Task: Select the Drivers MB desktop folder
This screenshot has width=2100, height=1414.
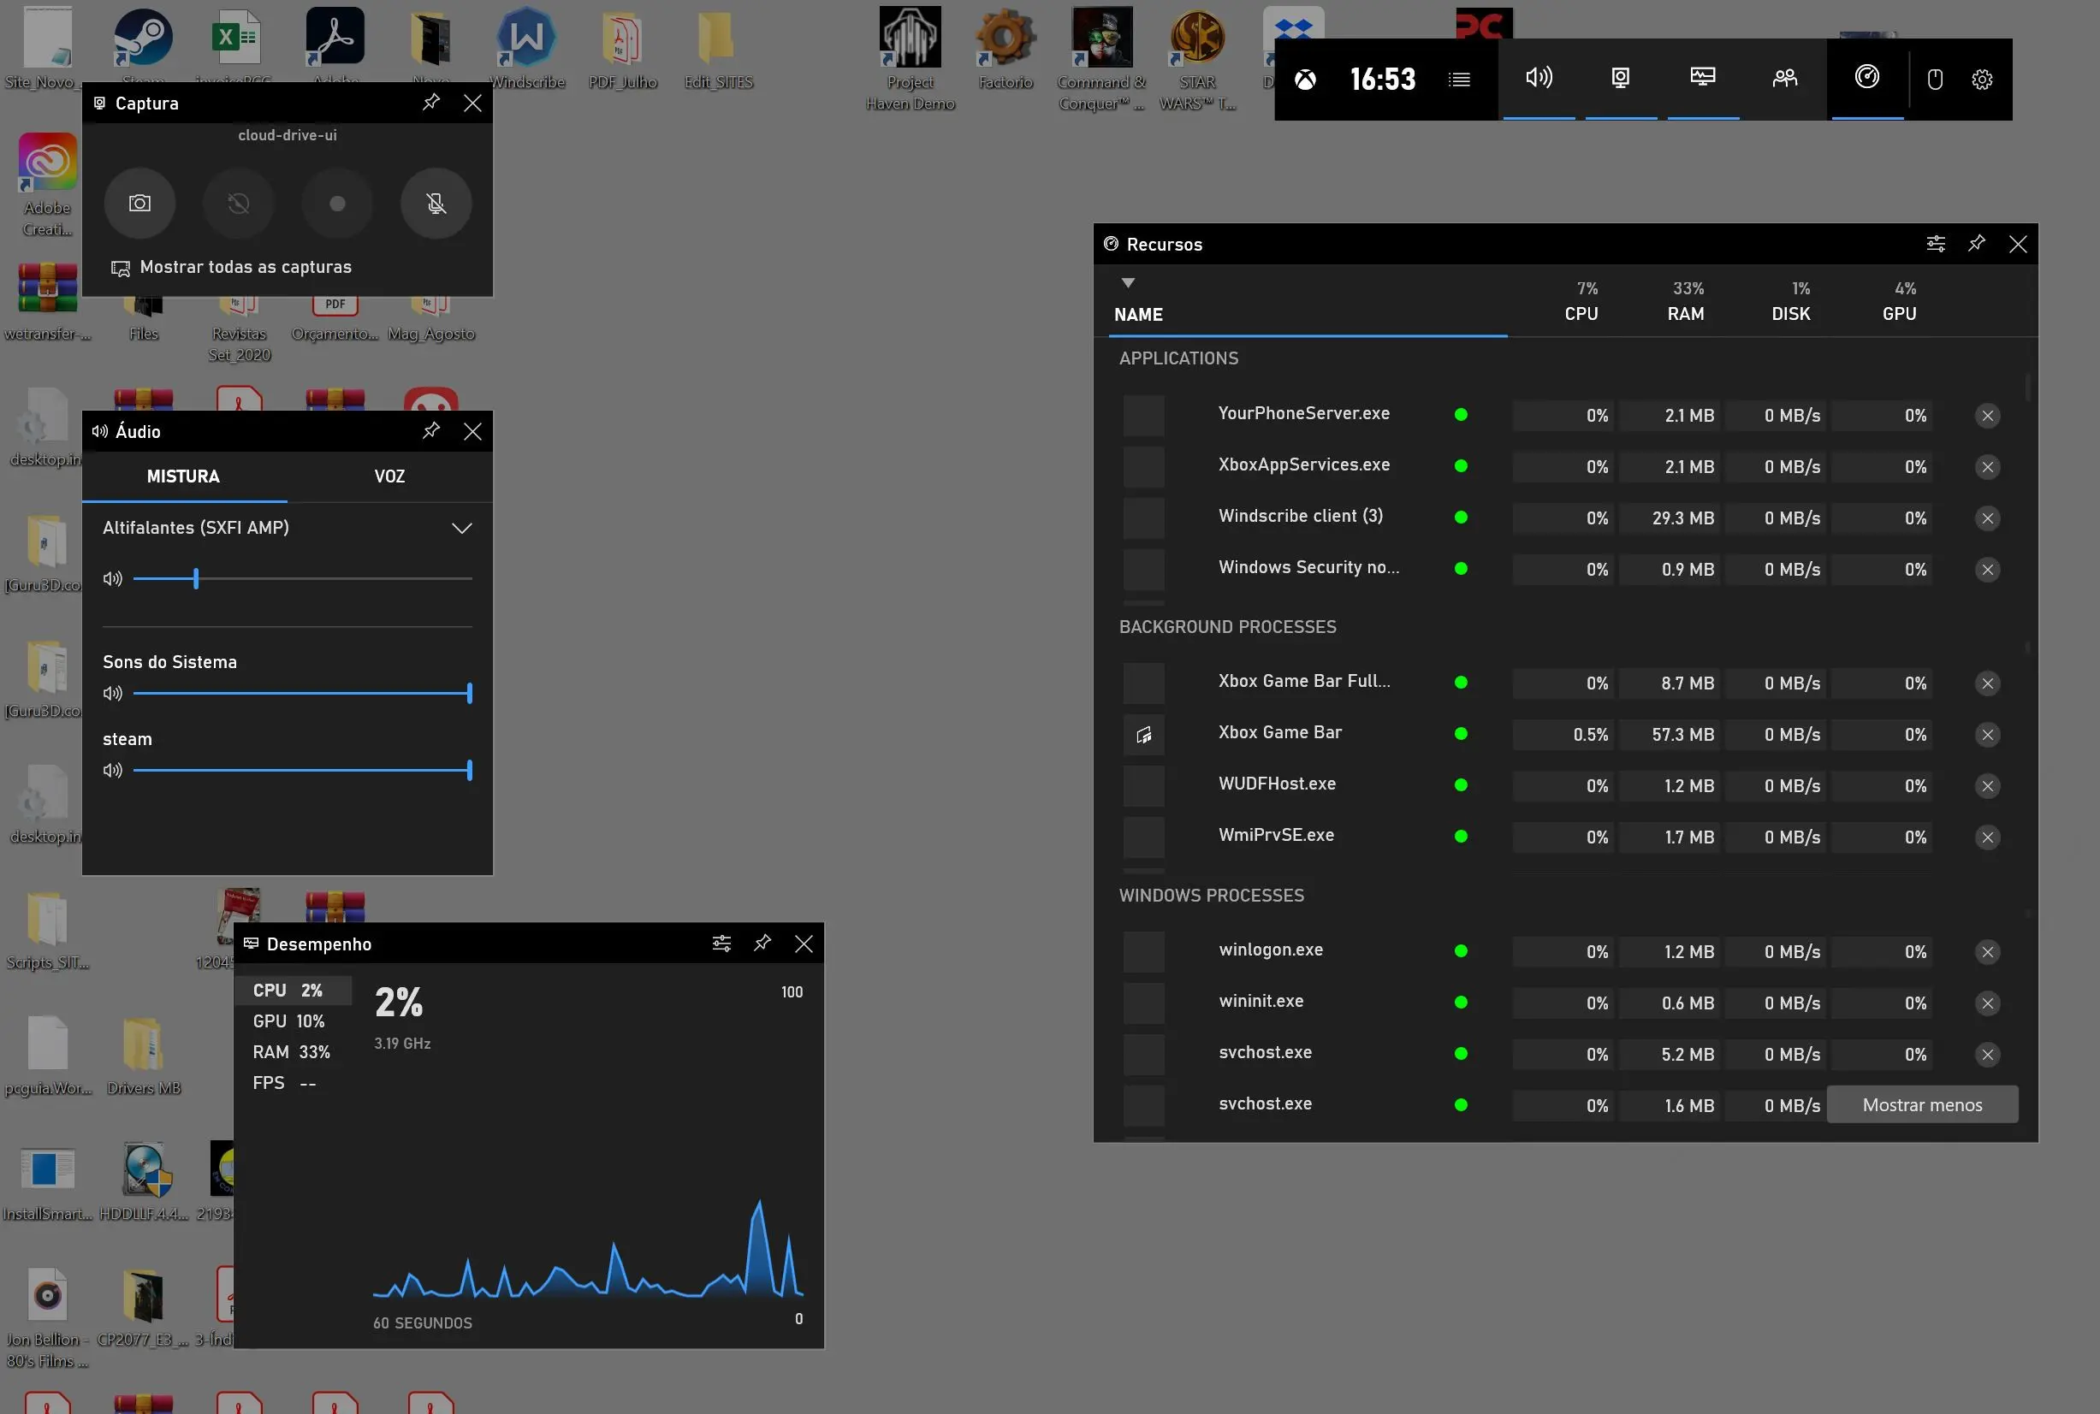Action: tap(144, 1056)
